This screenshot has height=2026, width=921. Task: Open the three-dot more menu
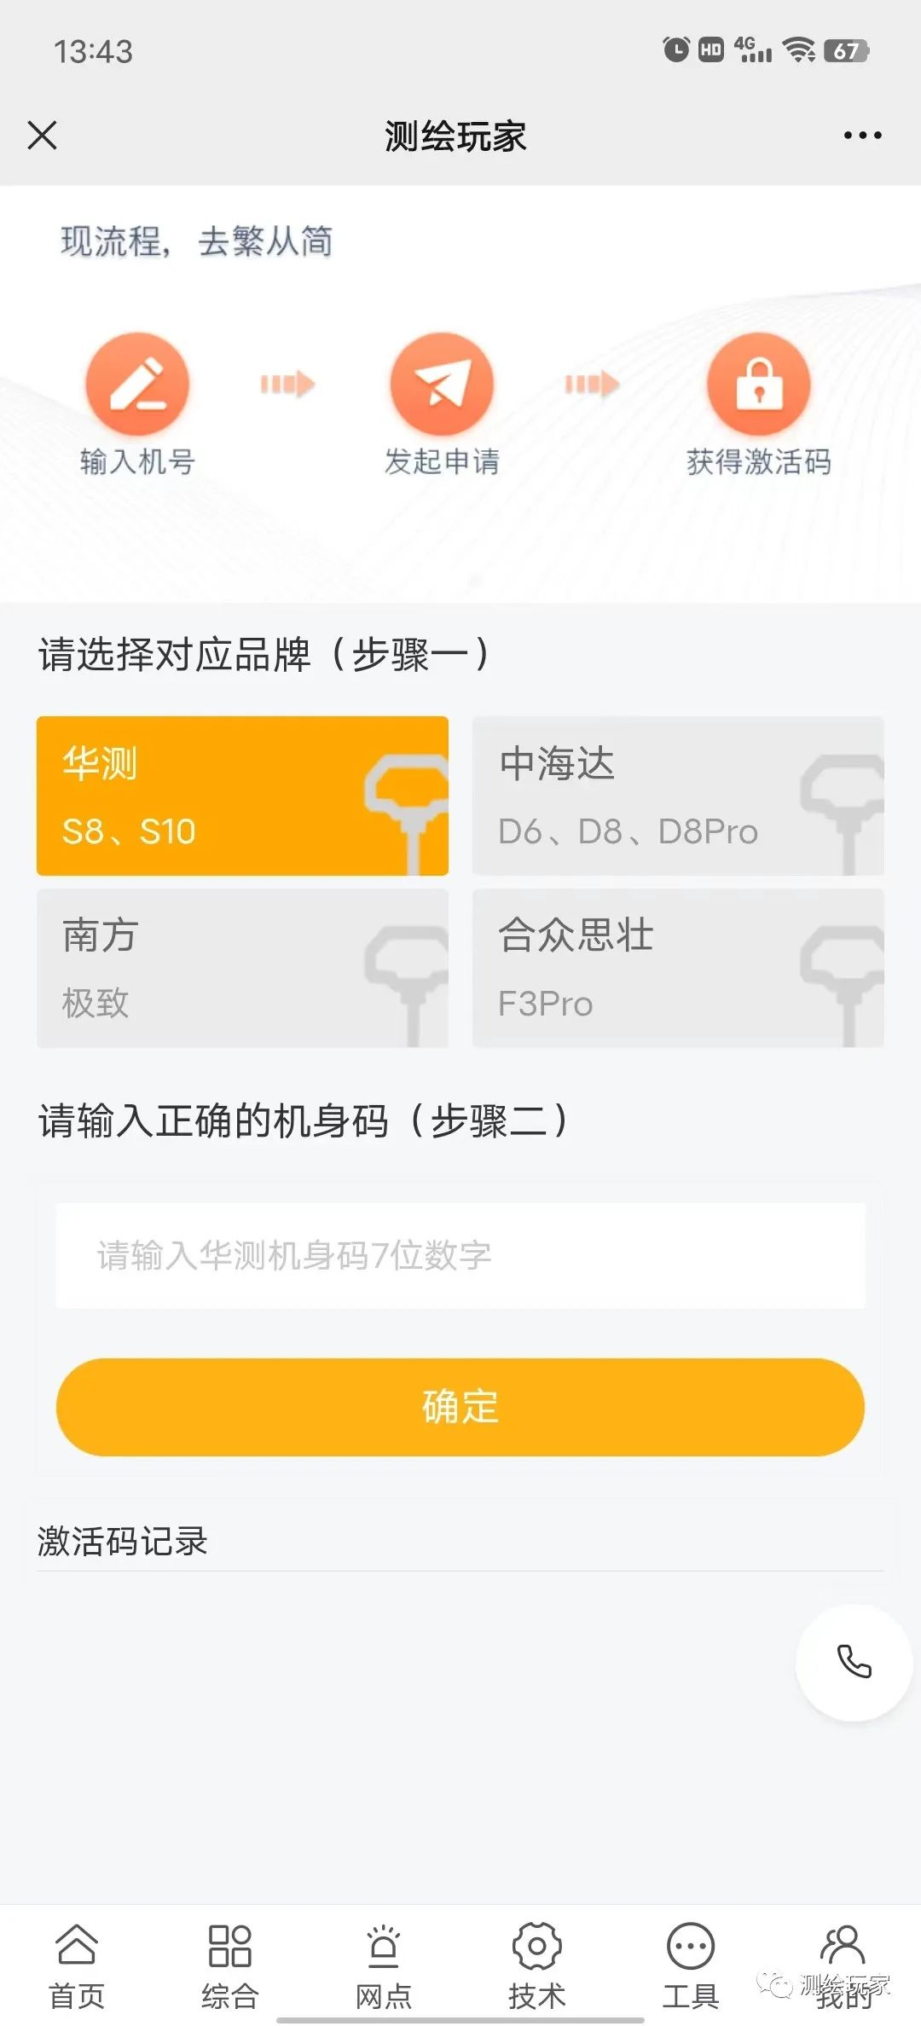862,136
